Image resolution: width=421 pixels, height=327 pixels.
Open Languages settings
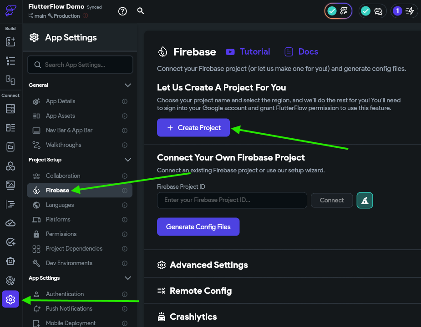(80, 205)
